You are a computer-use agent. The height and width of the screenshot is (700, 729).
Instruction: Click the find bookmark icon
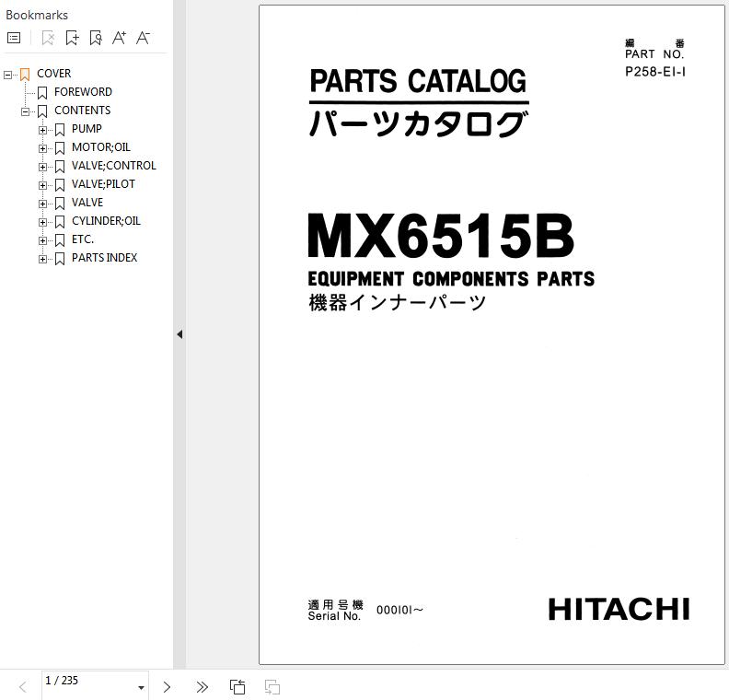[x=96, y=38]
